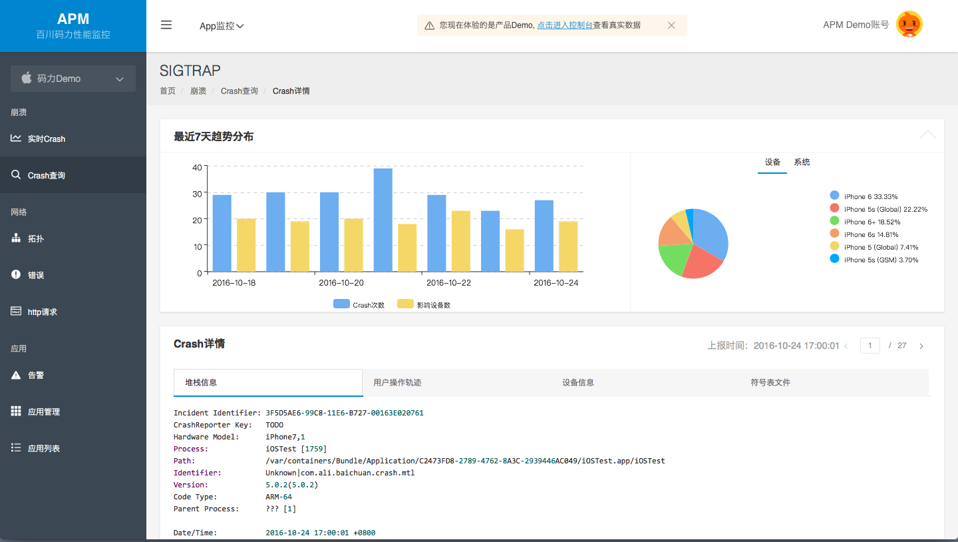Open 错误 in the sidebar
This screenshot has width=958, height=542.
73,275
